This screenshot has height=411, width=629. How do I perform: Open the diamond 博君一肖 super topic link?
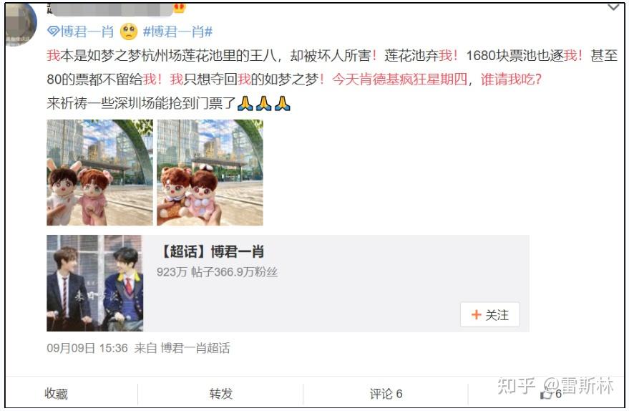80,32
